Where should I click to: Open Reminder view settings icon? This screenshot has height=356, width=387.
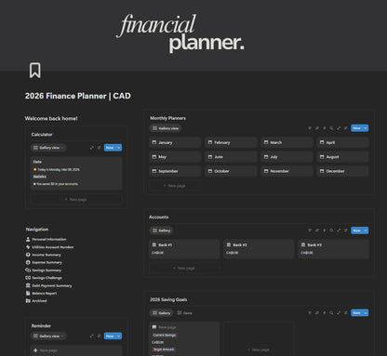(x=99, y=336)
